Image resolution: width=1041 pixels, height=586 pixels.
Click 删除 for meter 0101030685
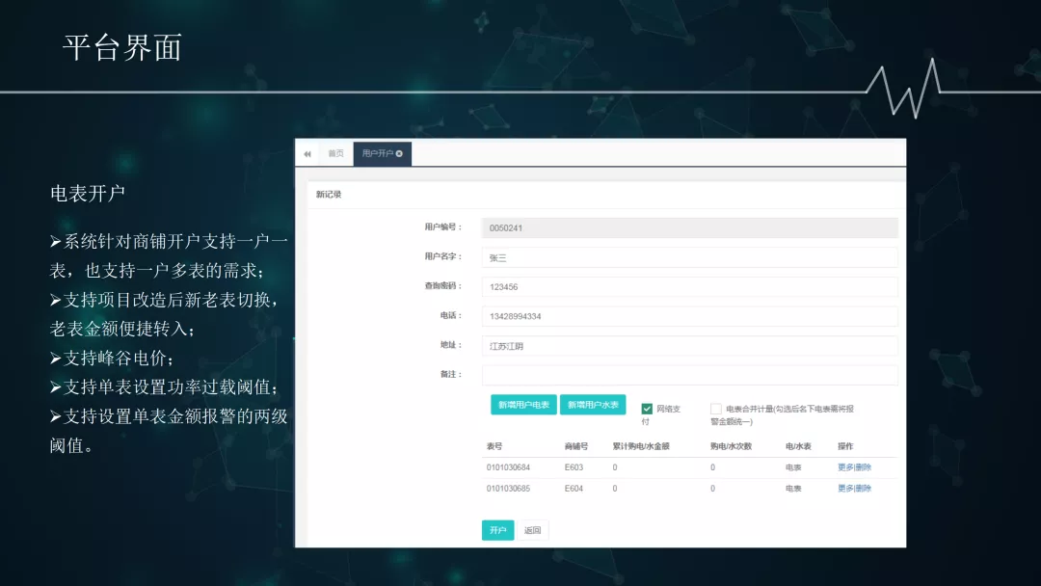pyautogui.click(x=864, y=488)
